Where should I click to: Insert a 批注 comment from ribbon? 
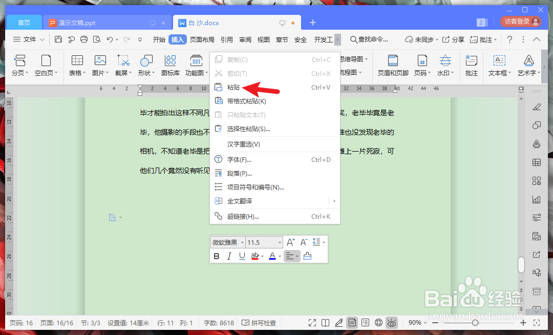pyautogui.click(x=472, y=66)
